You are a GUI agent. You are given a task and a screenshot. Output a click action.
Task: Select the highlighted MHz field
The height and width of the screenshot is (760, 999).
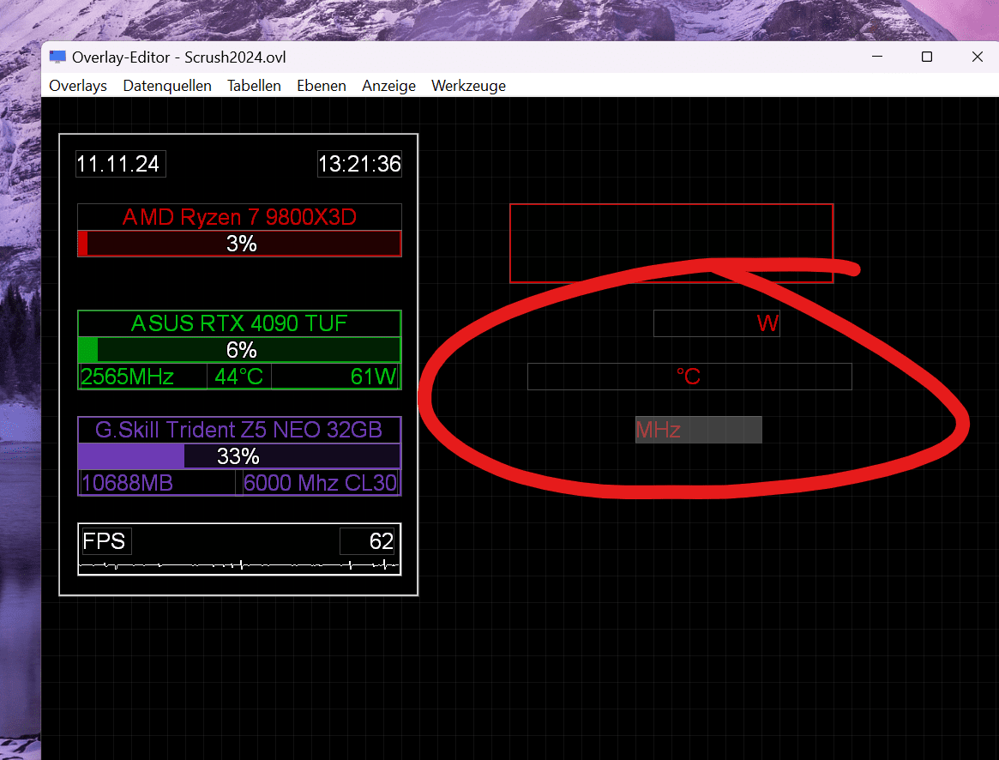pos(698,430)
